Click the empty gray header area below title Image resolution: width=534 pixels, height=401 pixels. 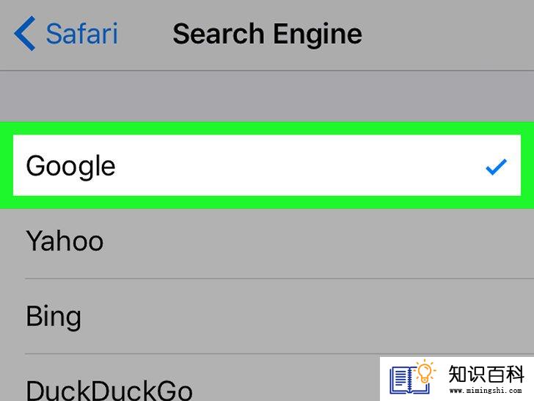click(267, 96)
